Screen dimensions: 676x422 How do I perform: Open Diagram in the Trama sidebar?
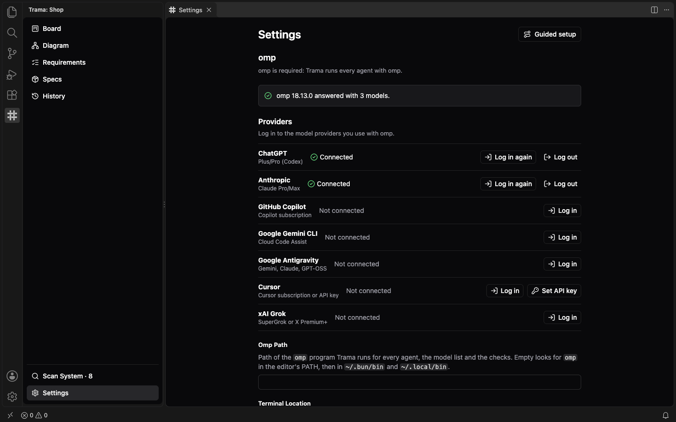coord(92,45)
